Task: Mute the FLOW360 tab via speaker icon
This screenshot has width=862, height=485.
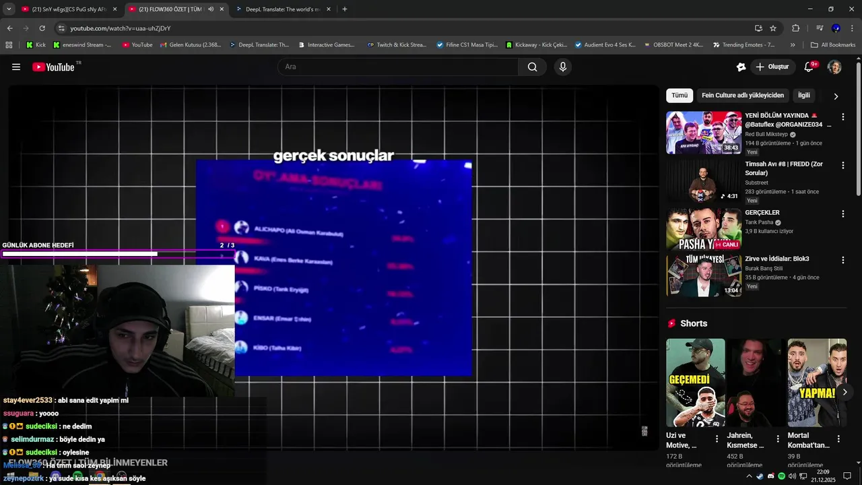Action: point(211,9)
